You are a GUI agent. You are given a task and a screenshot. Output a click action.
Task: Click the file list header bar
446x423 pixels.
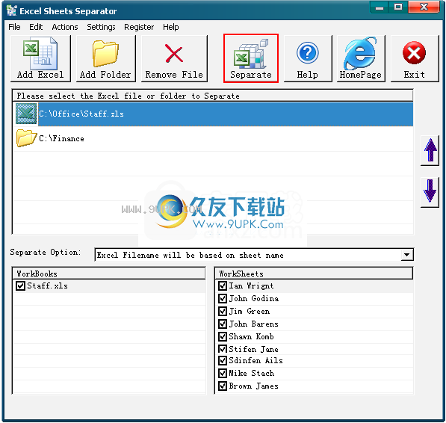point(213,96)
